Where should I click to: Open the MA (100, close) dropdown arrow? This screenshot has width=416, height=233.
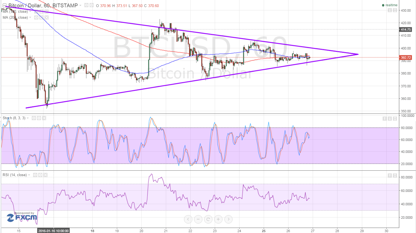coord(30,12)
